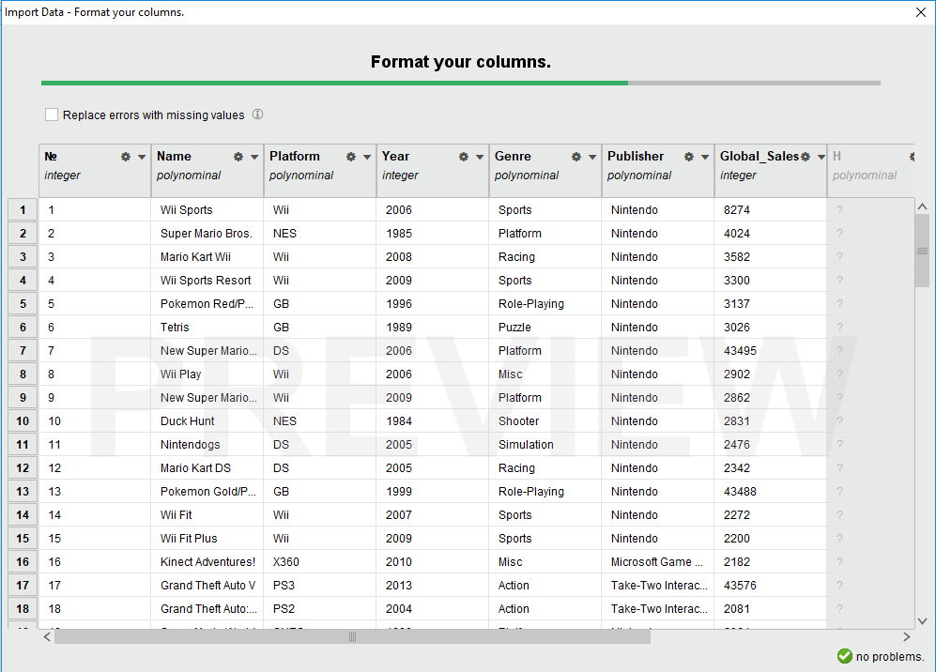936x672 pixels.
Task: Close the Import Data dialog
Action: coord(921,12)
